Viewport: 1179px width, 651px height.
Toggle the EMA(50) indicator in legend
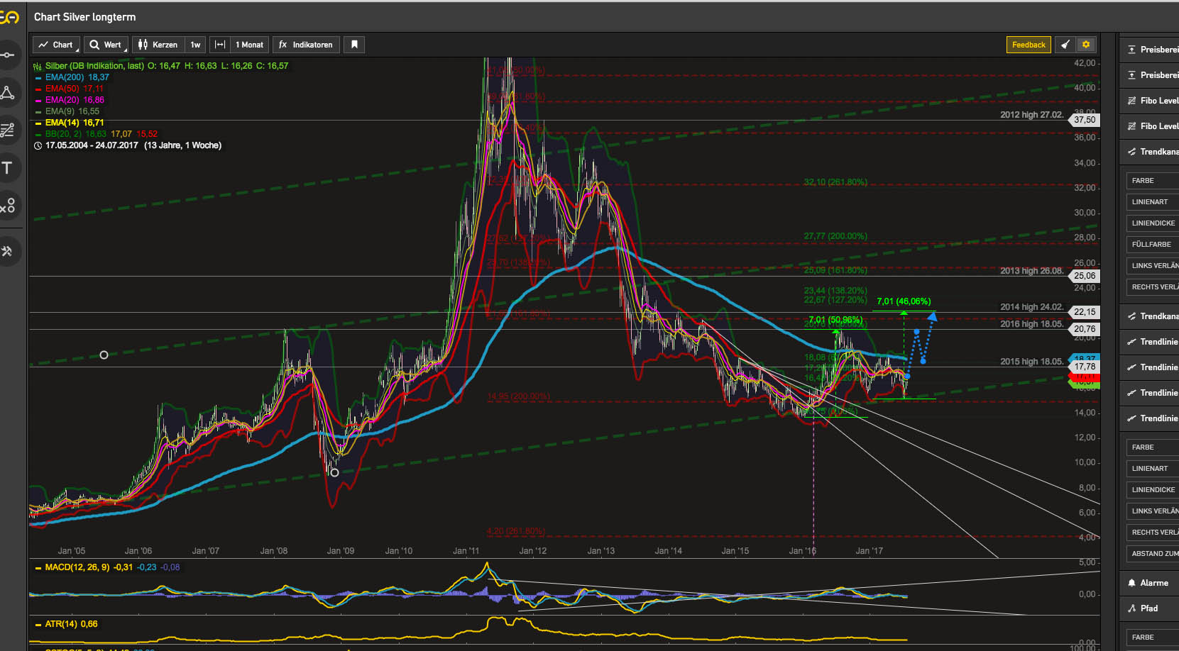pyautogui.click(x=62, y=89)
